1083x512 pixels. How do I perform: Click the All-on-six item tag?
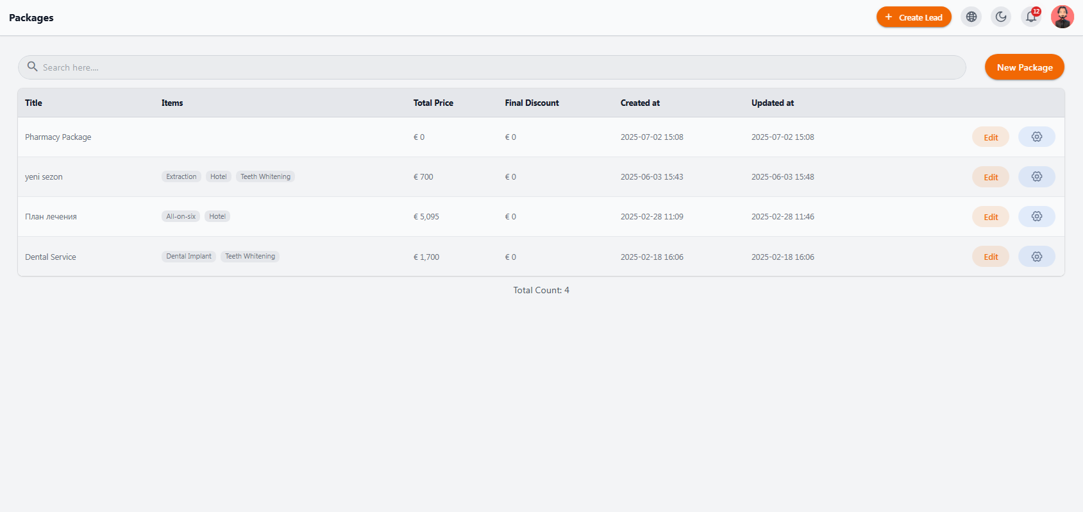click(181, 216)
